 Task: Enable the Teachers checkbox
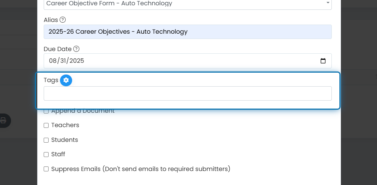(x=46, y=126)
